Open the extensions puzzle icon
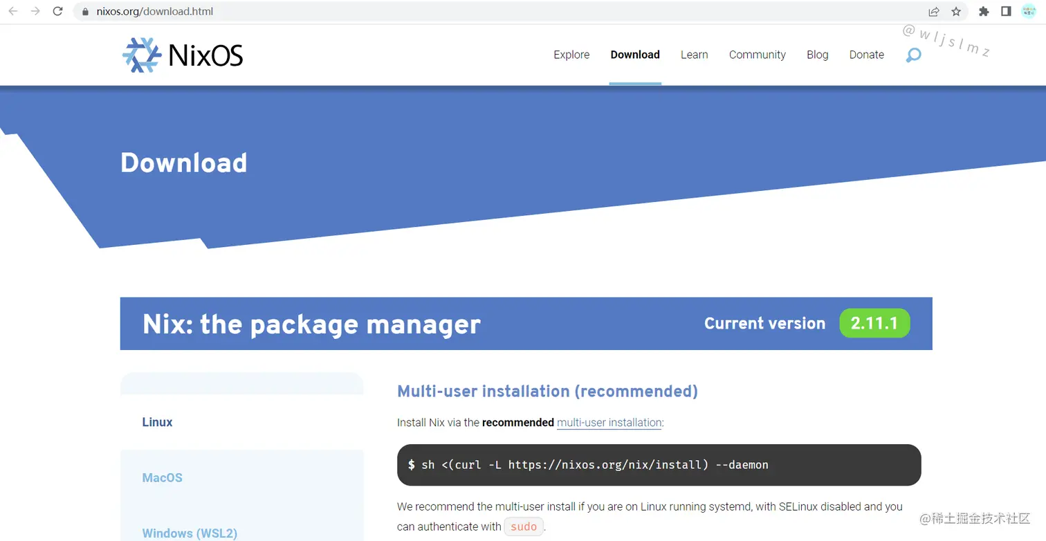Viewport: 1046px width, 541px height. (x=984, y=11)
